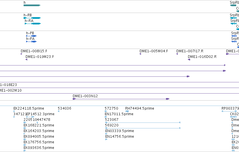Select the 1-018E23 clone label
Image resolution: width=239 pixels, height=152 pixels.
[x=8, y=85]
